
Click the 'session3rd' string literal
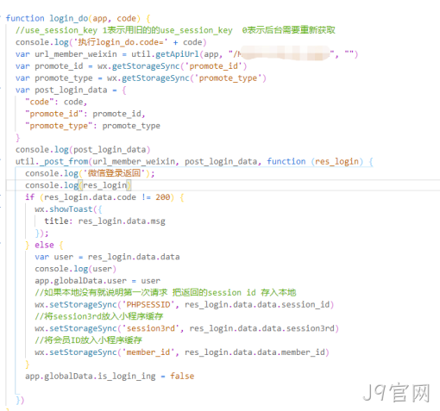pos(151,328)
